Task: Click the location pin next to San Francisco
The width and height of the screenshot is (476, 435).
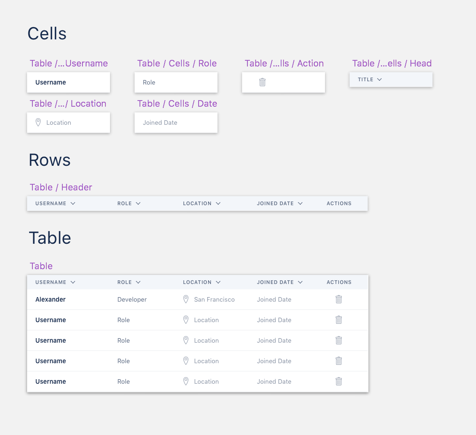Action: click(186, 299)
